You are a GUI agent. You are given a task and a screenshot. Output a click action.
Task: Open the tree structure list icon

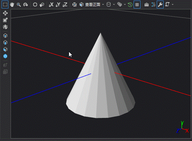[x=153, y=5]
